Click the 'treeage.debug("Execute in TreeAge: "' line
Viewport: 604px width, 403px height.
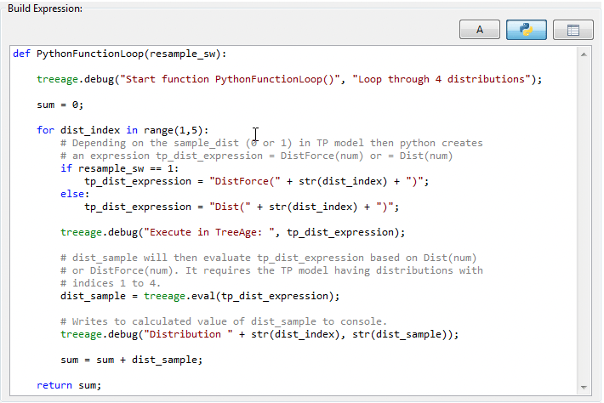232,232
